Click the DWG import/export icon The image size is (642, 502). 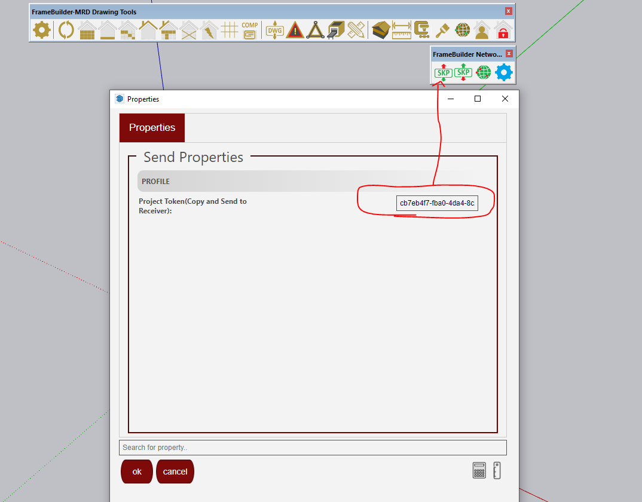275,30
